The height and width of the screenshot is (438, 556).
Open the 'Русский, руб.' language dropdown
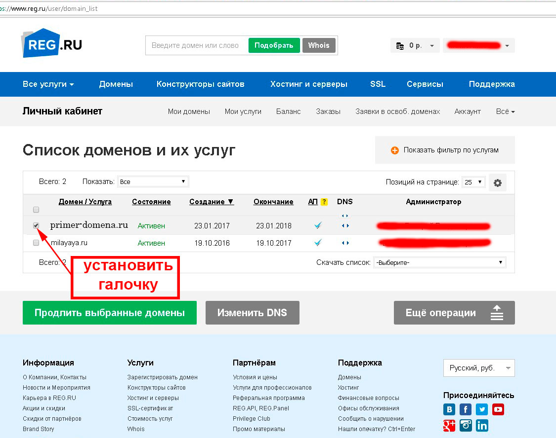point(479,368)
